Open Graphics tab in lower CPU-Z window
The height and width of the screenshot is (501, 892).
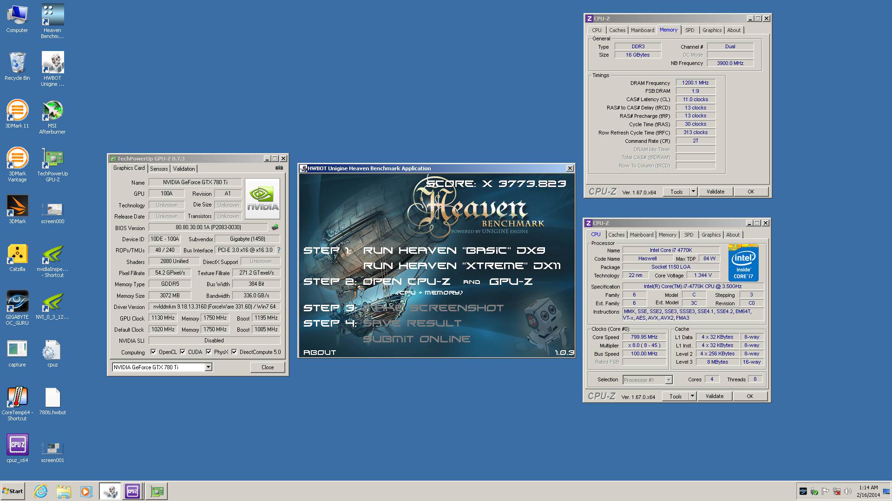(711, 235)
